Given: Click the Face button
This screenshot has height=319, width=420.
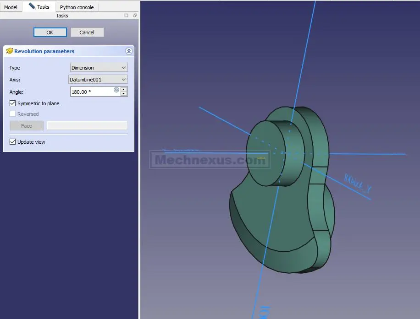Looking at the screenshot, I should (27, 126).
